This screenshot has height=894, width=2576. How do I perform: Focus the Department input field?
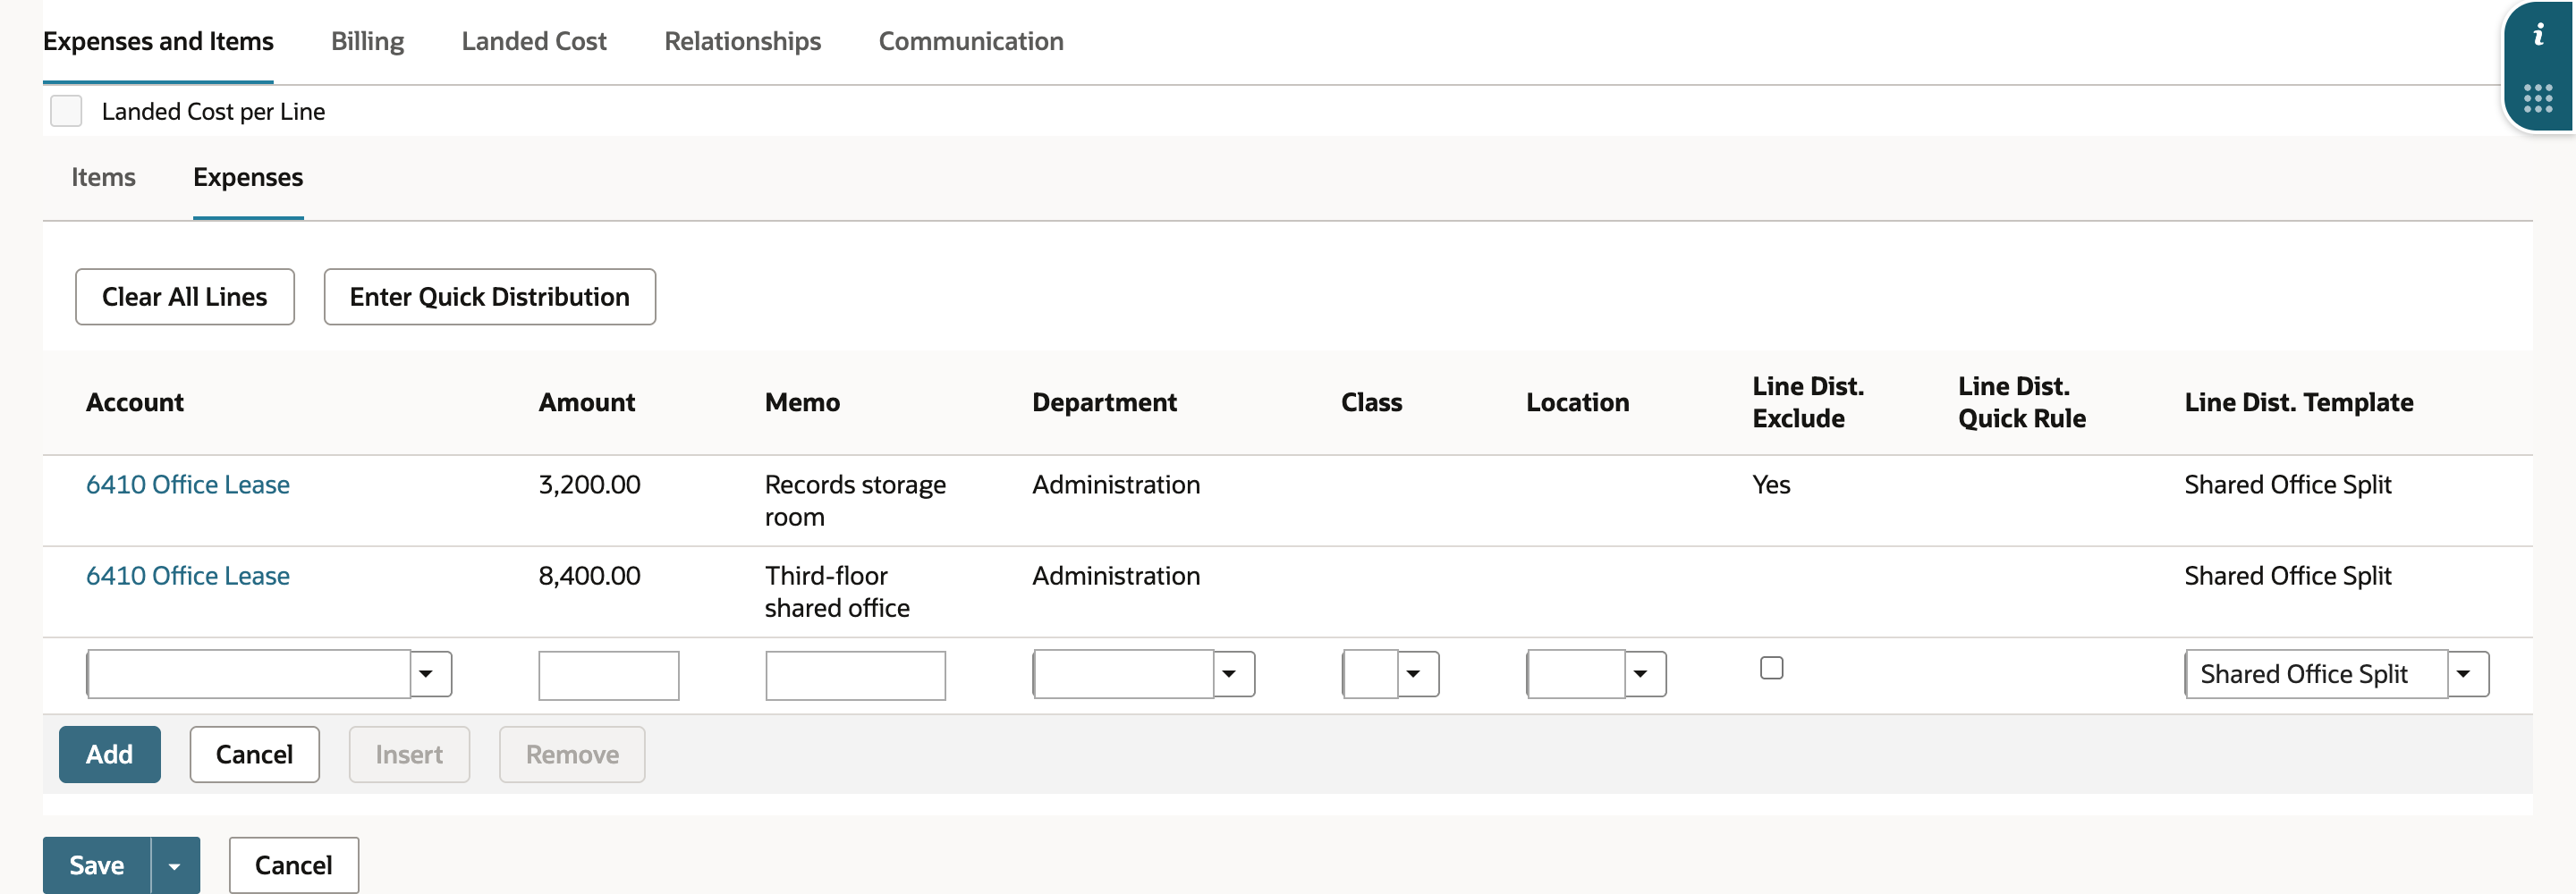point(1124,674)
